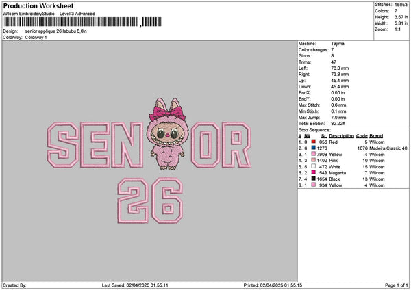Click the Code column header
Image resolution: width=411 pixels, height=290 pixels.
tap(362, 135)
